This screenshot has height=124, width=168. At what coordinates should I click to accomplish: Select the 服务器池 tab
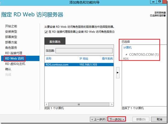point(55,41)
